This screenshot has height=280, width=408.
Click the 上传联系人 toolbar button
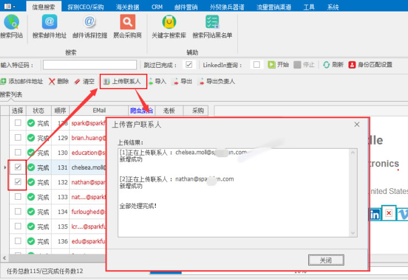click(121, 81)
